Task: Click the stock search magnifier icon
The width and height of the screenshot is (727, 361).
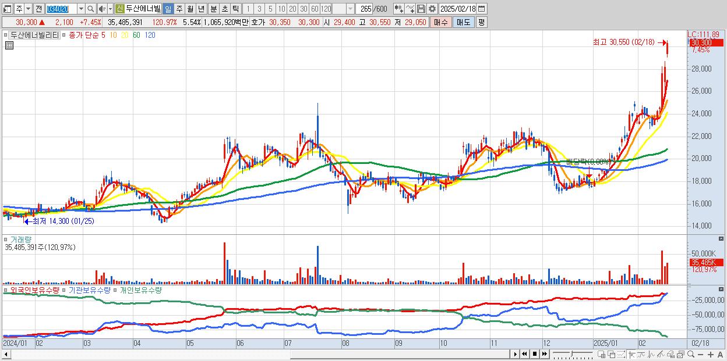Action: (91, 9)
